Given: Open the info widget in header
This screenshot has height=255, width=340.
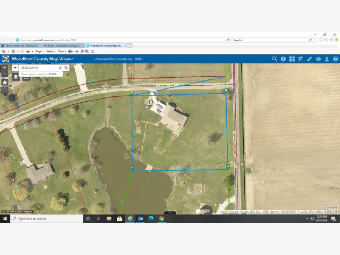Looking at the screenshot, I should (x=283, y=59).
